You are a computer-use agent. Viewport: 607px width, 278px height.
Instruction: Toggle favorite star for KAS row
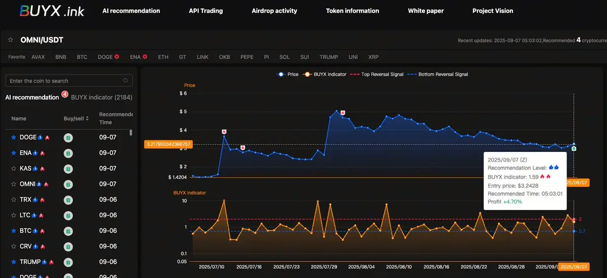14,169
